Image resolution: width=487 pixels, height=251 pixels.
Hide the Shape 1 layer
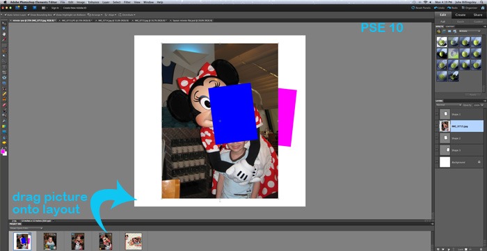click(x=437, y=115)
